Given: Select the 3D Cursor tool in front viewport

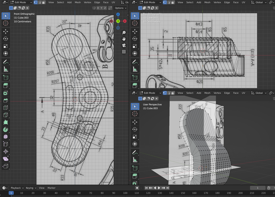Looking at the screenshot, I should click(x=5, y=23).
